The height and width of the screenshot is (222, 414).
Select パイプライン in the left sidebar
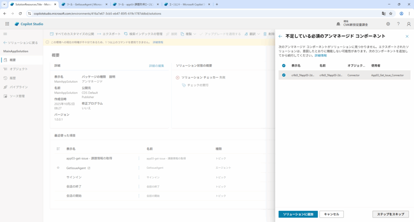(x=19, y=87)
